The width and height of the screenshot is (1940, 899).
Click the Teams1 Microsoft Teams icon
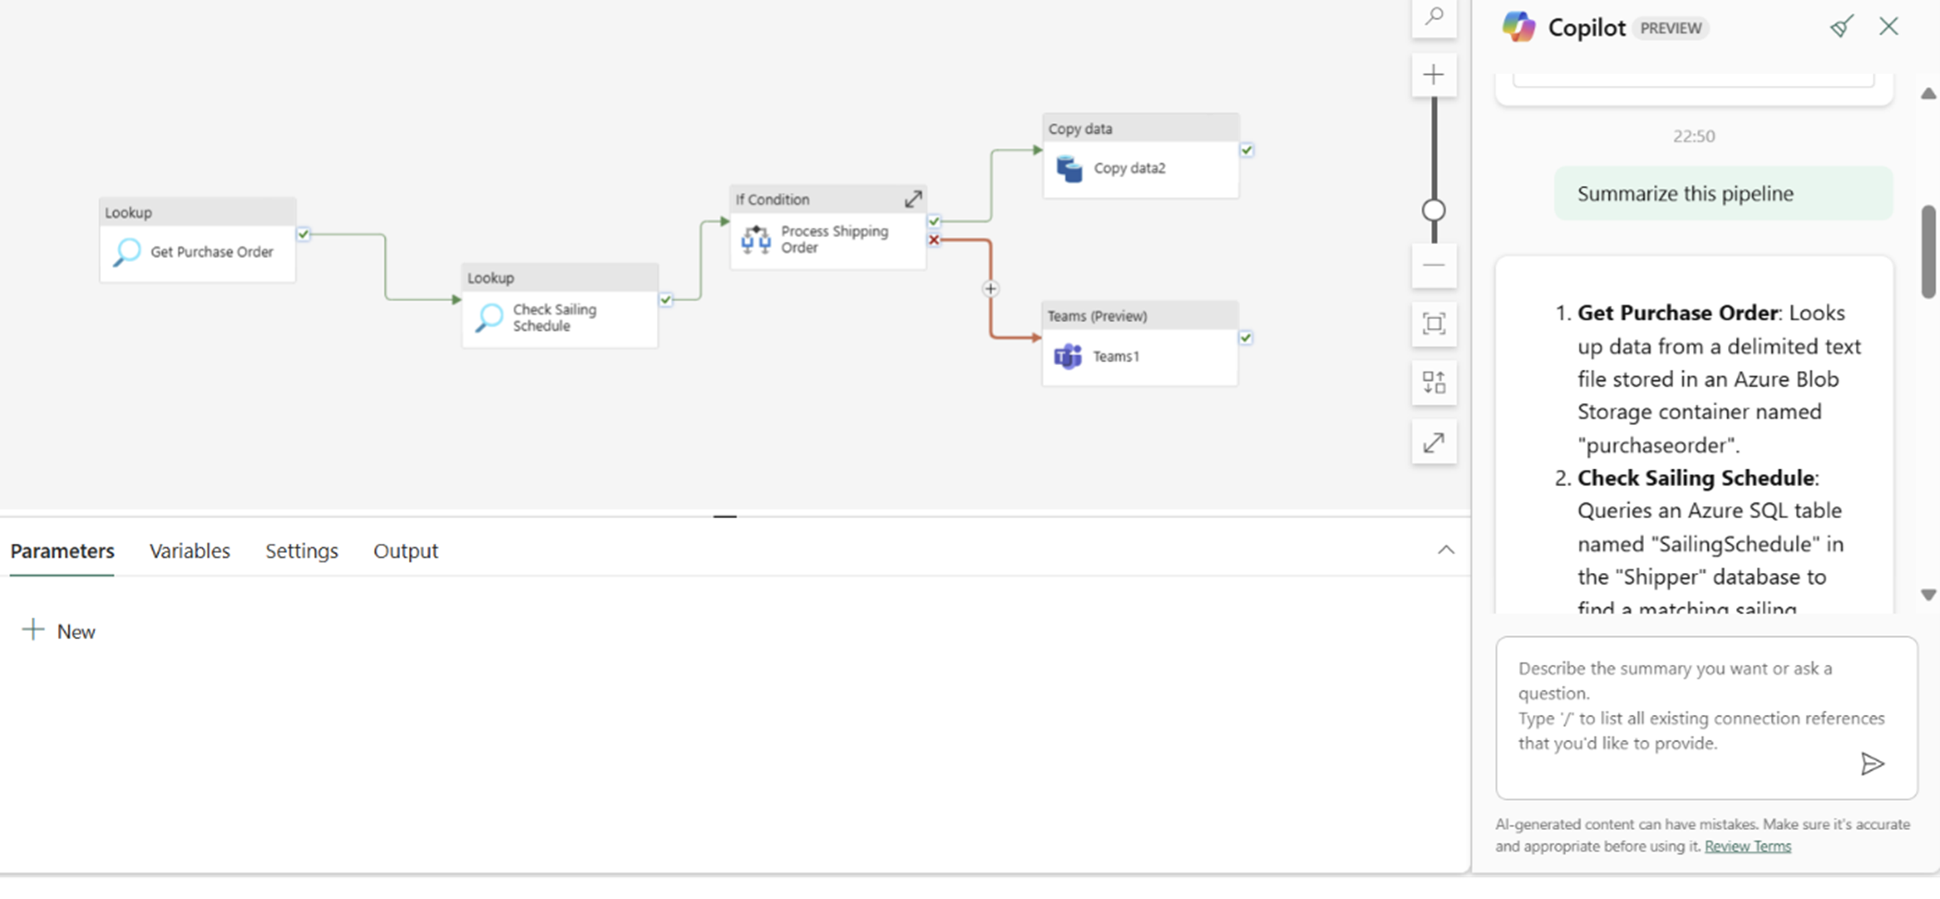tap(1068, 355)
